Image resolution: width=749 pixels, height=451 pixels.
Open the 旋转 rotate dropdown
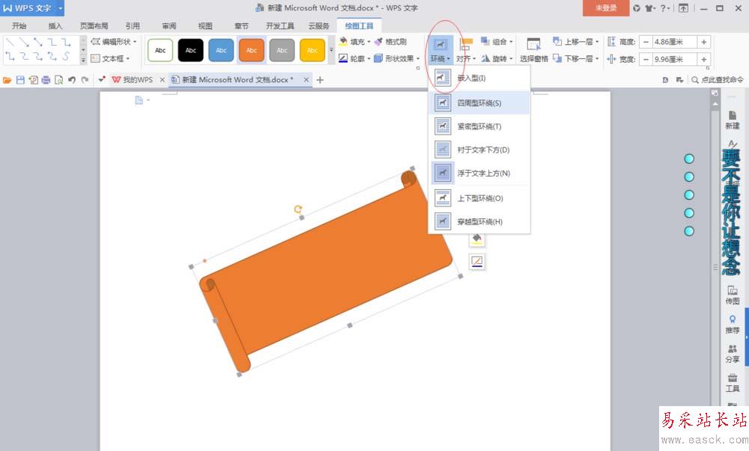point(497,58)
